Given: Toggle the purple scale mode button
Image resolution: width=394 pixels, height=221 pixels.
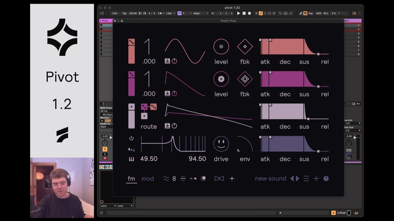Looking at the screenshot, I should (x=179, y=13).
